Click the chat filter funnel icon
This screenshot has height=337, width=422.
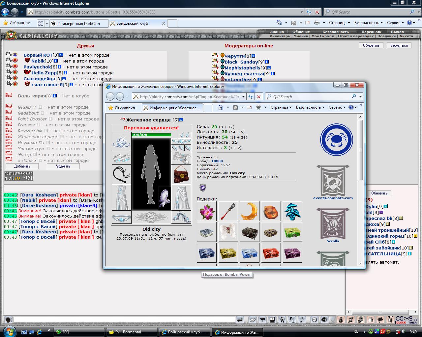[262, 320]
